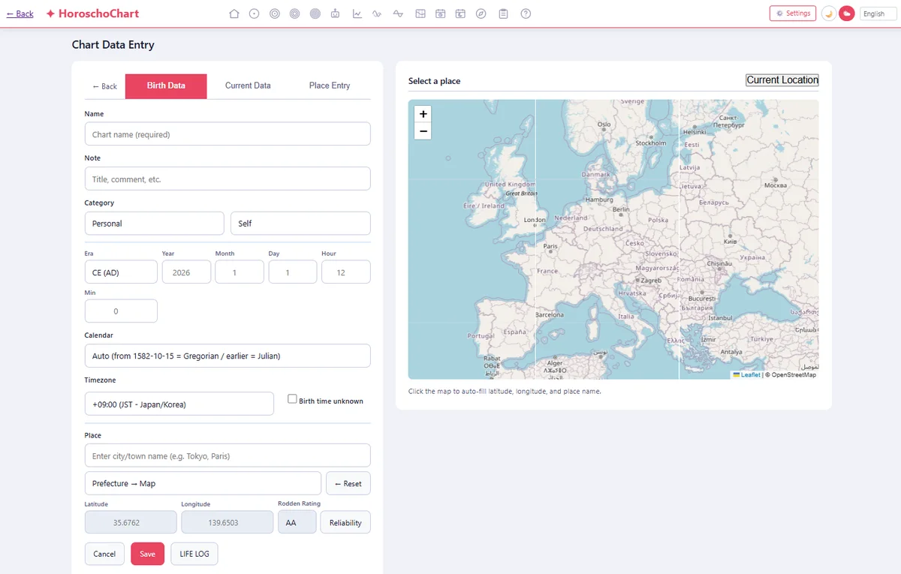
Task: Open the map view toolbar icon
Action: coord(420,14)
